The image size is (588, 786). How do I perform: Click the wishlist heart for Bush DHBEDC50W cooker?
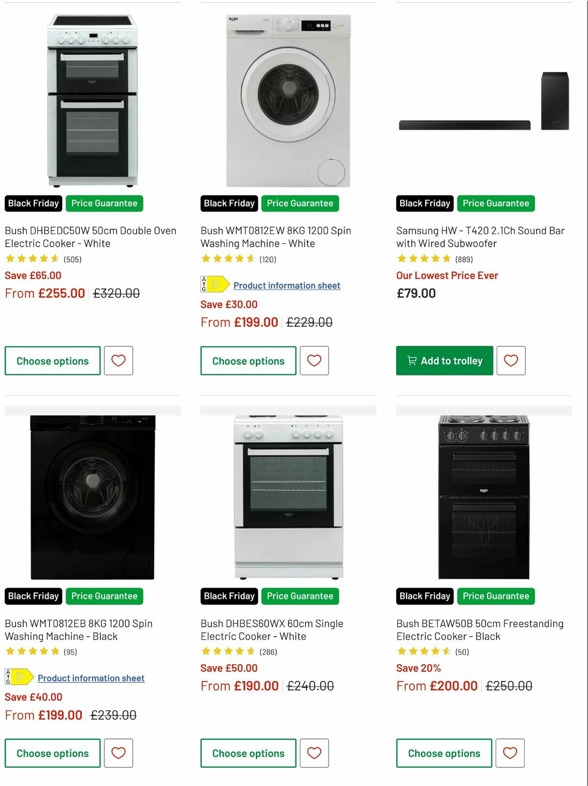[118, 361]
